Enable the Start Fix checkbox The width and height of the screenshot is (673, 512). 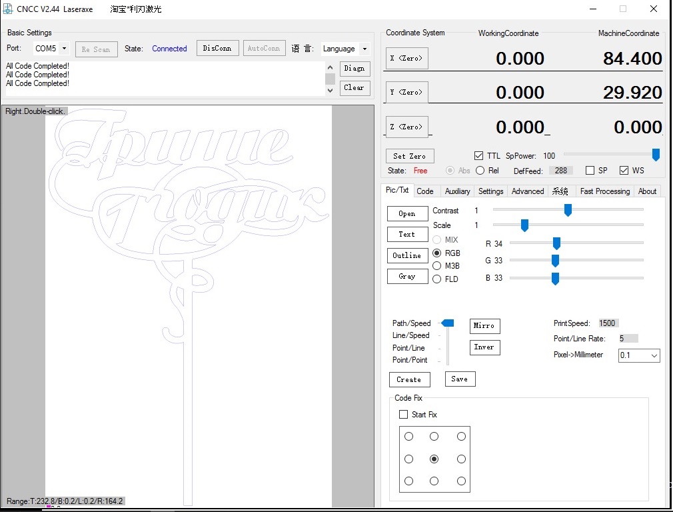coord(403,415)
